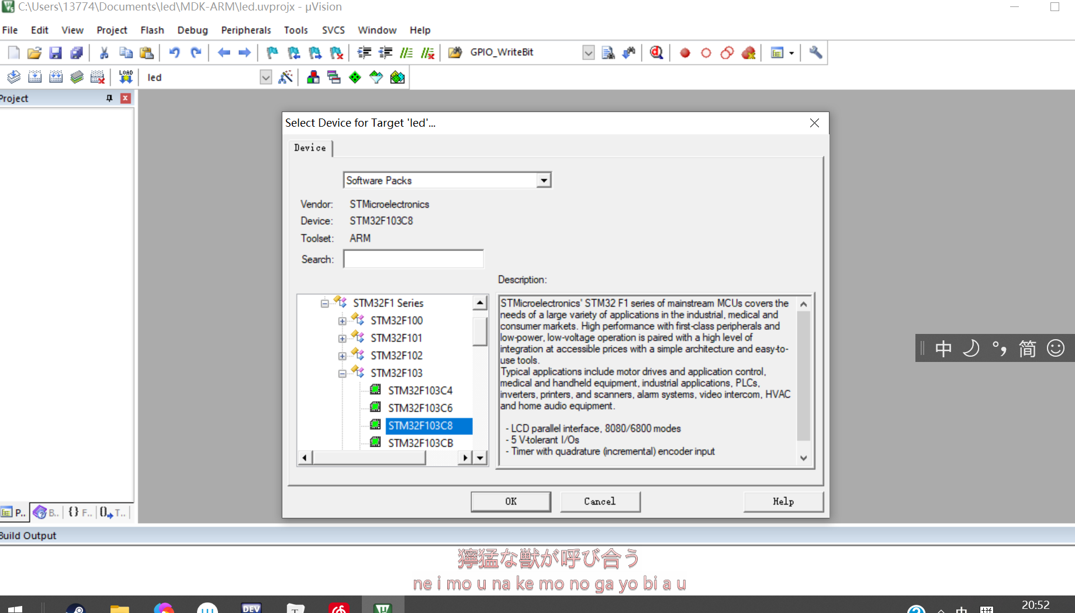Screen dimensions: 1075x613
Task: Expand the STM32F101 node
Action: tap(342, 339)
